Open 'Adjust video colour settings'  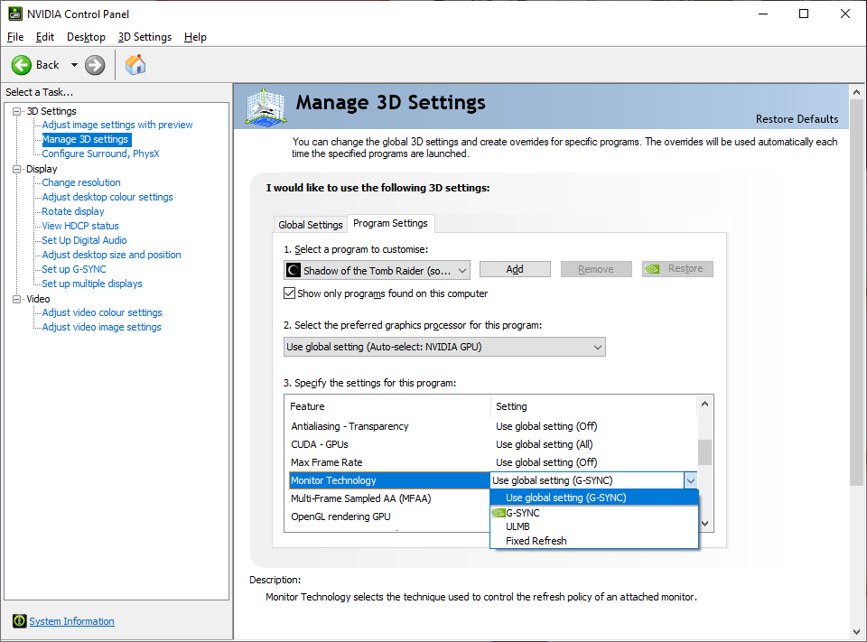tap(102, 312)
